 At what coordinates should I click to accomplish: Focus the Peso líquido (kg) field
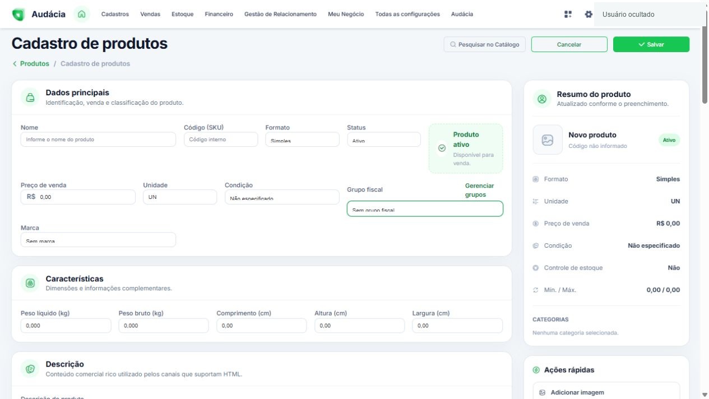pos(66,326)
